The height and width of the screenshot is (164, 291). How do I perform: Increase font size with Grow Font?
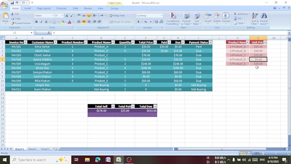(x=67, y=15)
